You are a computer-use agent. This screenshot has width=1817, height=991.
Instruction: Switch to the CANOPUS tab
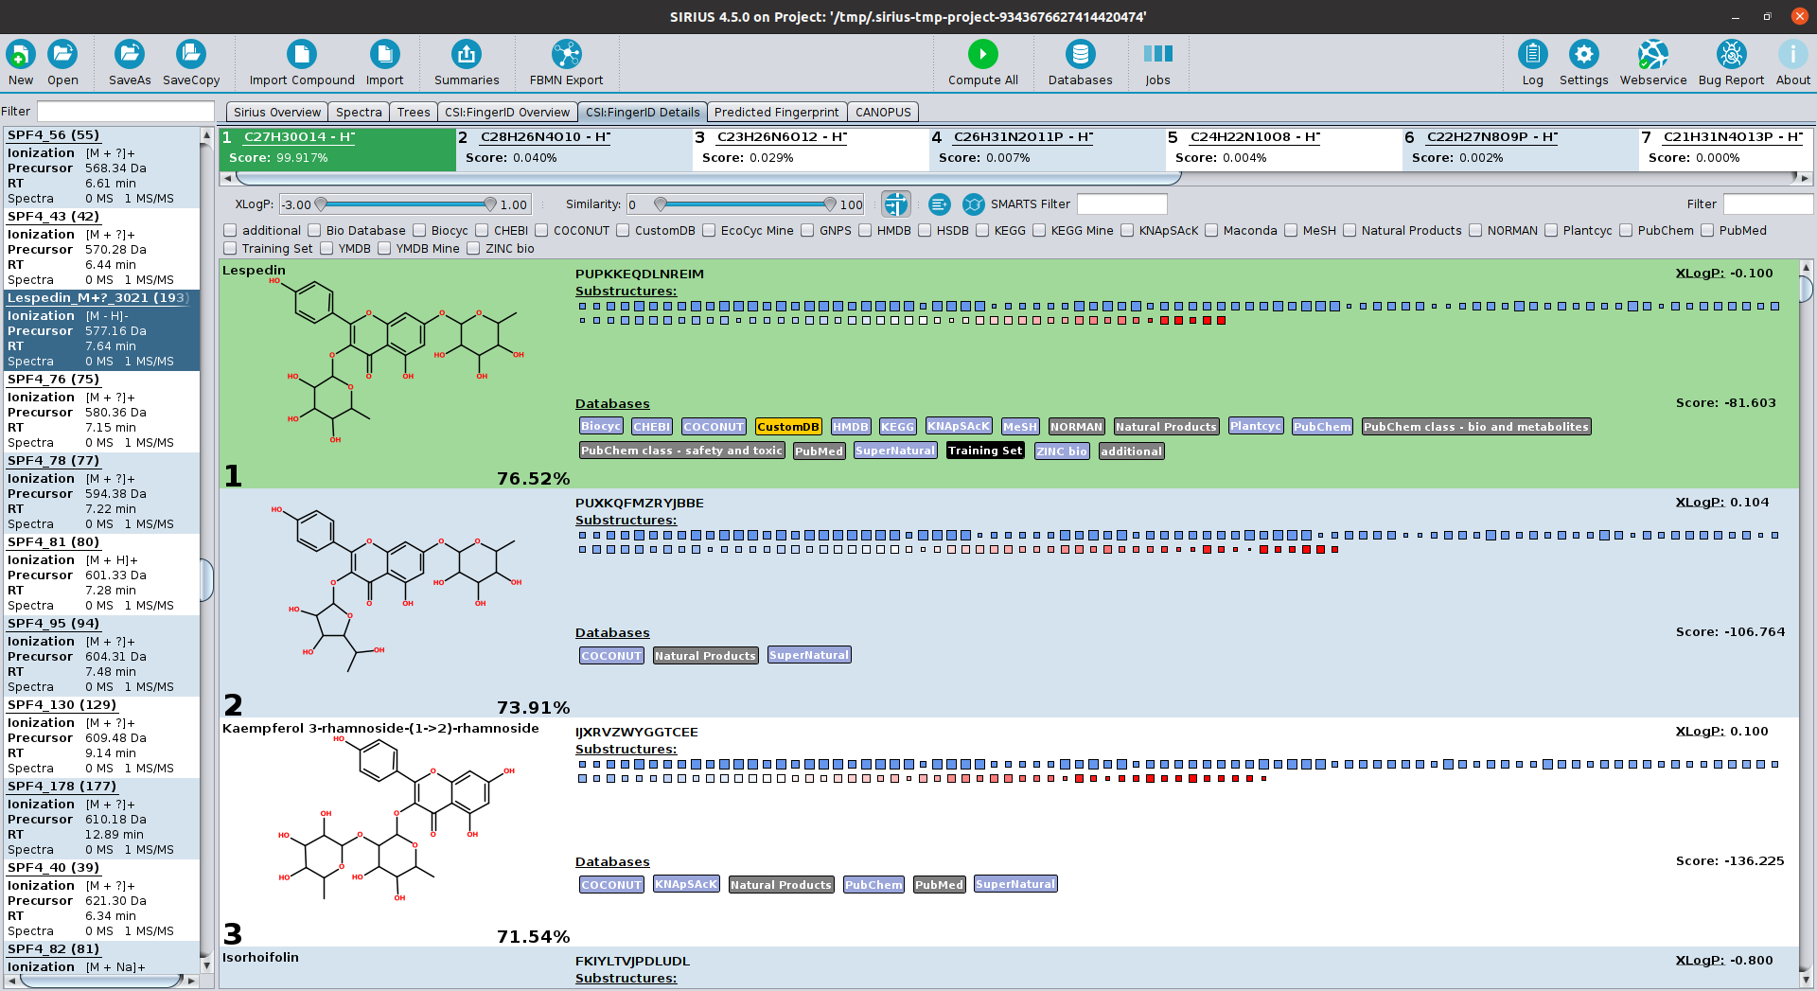pos(882,112)
